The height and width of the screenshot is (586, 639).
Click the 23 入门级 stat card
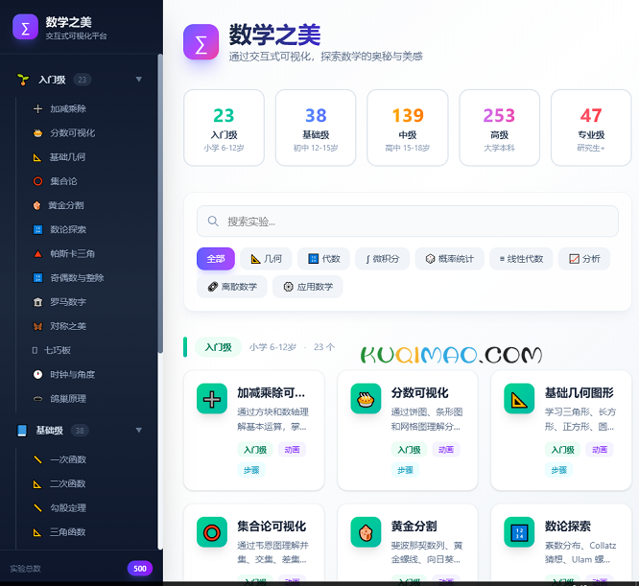[x=224, y=128]
